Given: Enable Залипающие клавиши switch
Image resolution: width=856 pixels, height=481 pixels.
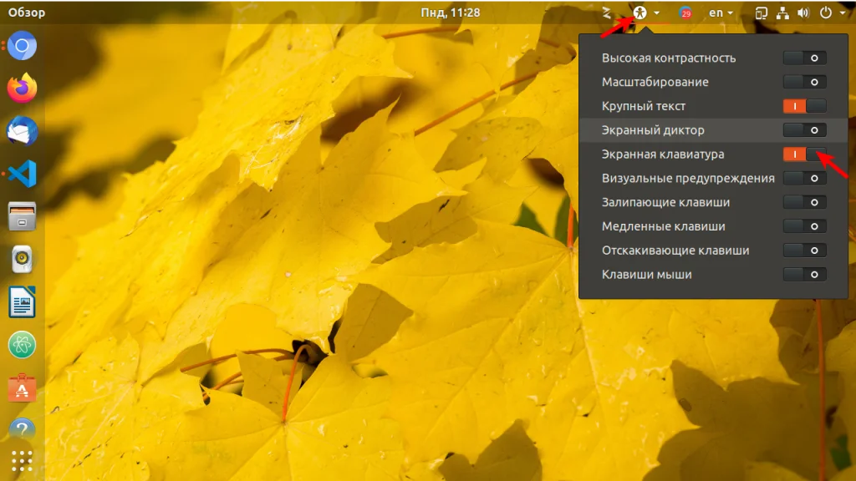Looking at the screenshot, I should point(804,202).
